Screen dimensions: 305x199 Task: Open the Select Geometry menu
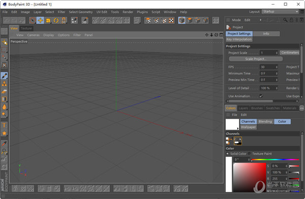[81, 12]
